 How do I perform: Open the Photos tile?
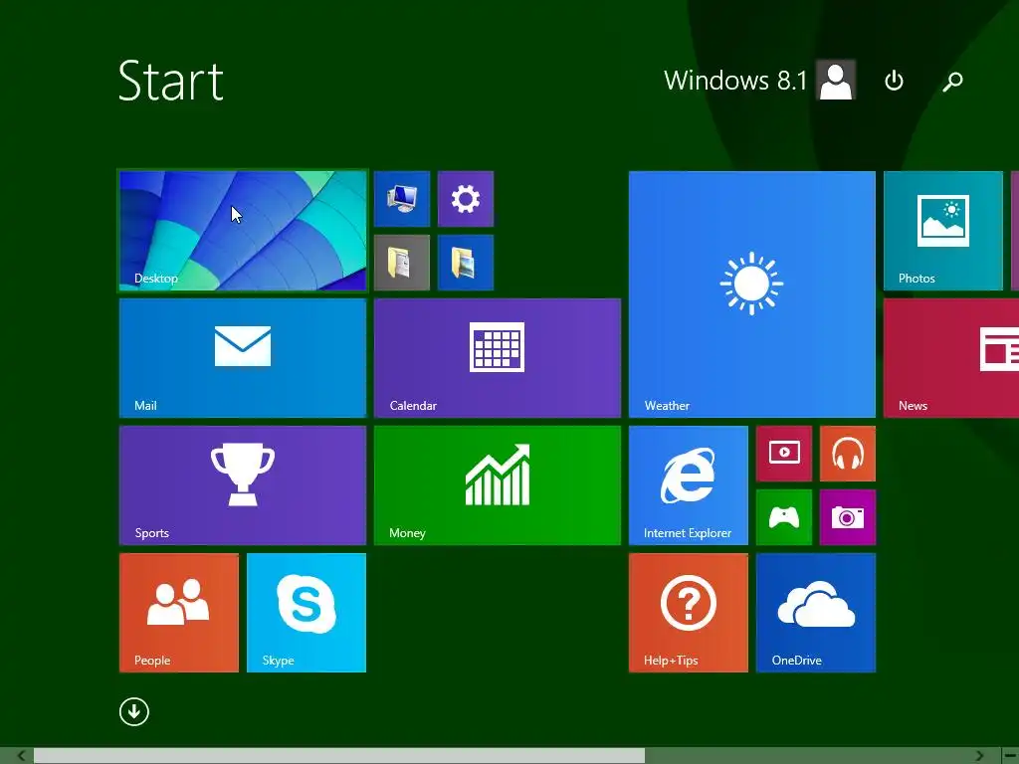(x=943, y=231)
